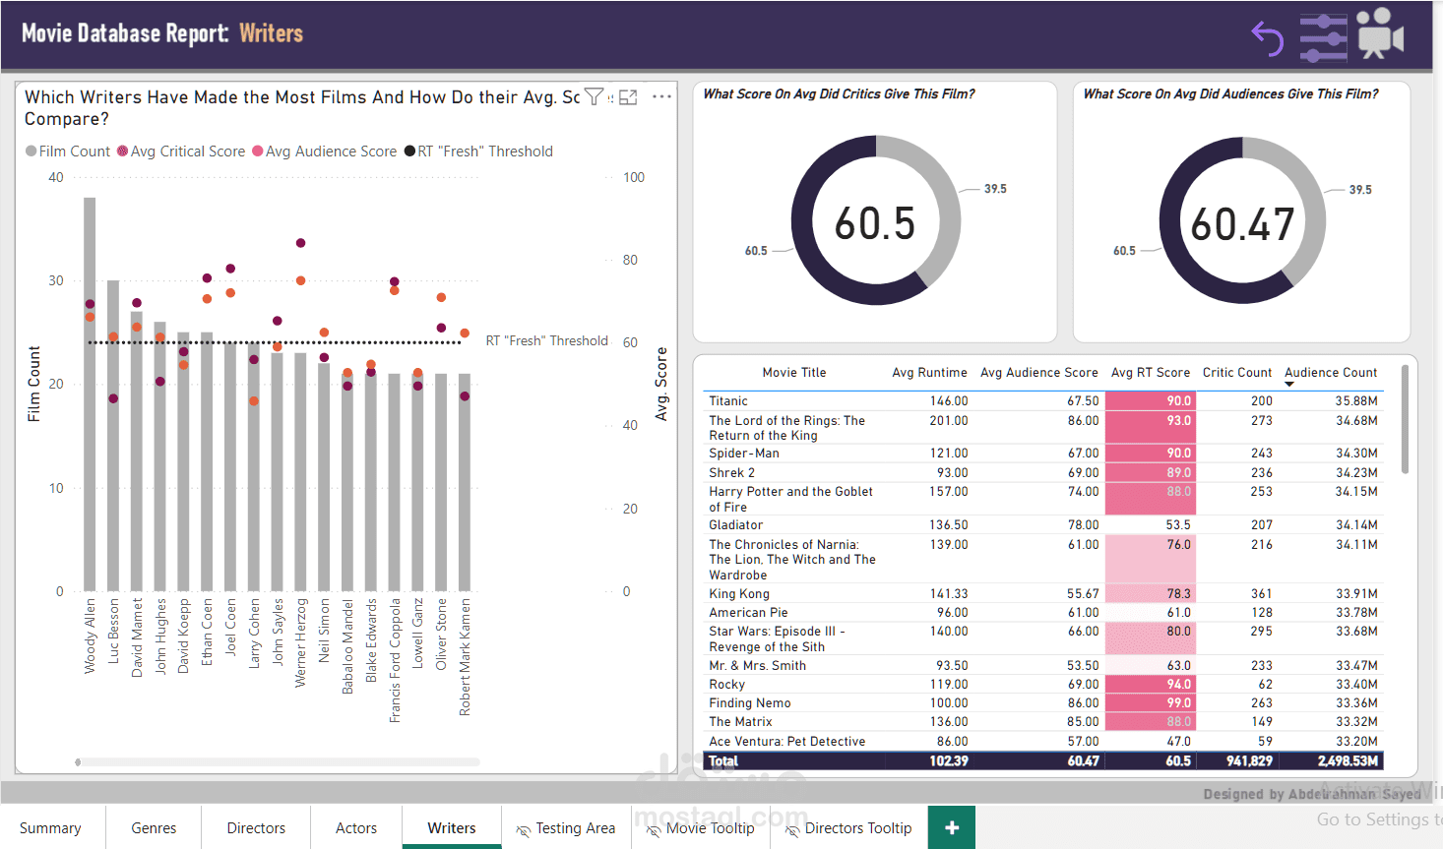Click the back navigation arrow in the header
The width and height of the screenshot is (1443, 849).
[1267, 37]
